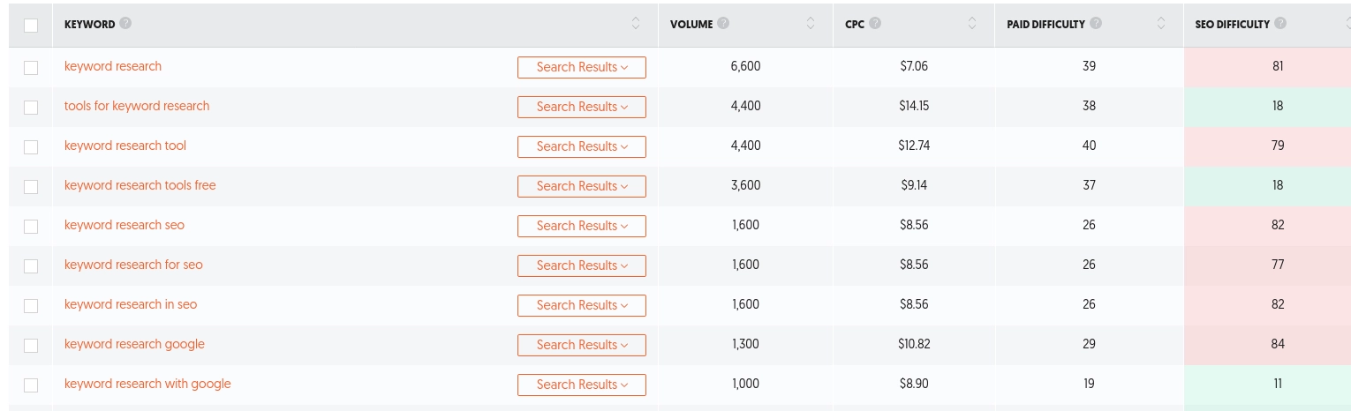The height and width of the screenshot is (411, 1351).
Task: Open the 'tools for keyword research' link
Action: click(137, 106)
